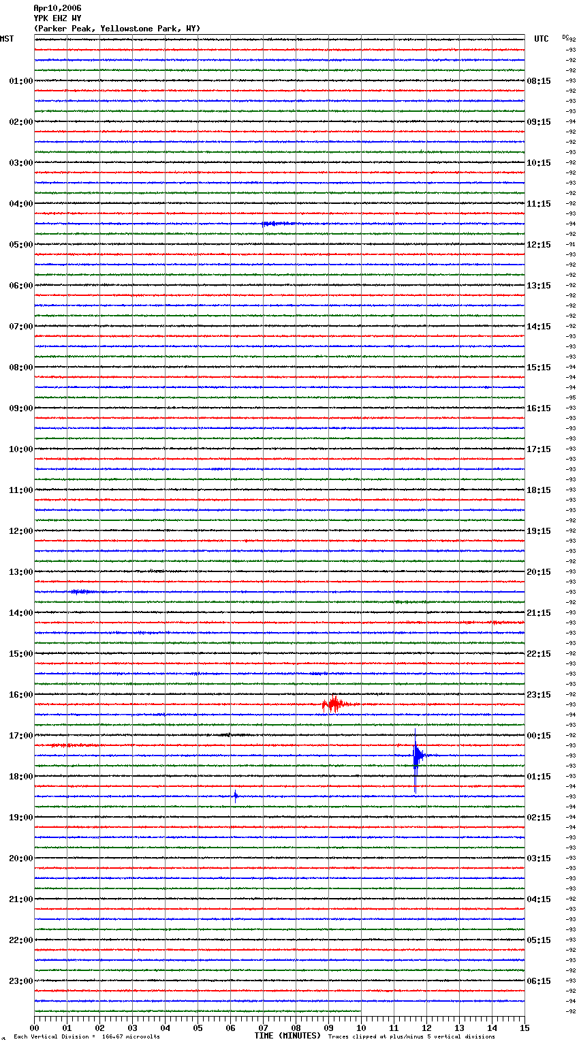The width and height of the screenshot is (579, 1046).
Task: Click the 23:15 UTC time label
Action: (x=539, y=695)
